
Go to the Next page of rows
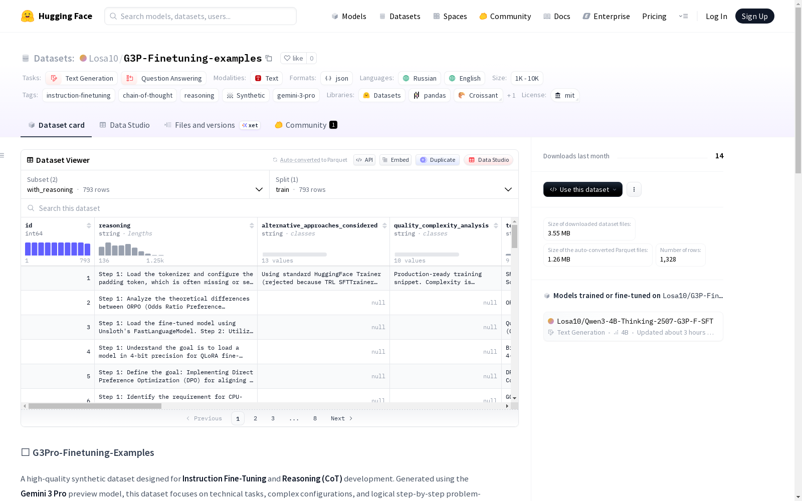pos(342,418)
